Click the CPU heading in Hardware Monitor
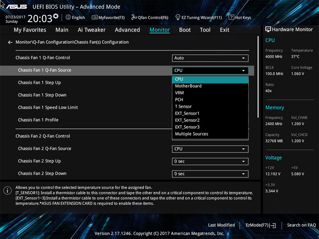The height and width of the screenshot is (239, 319). pyautogui.click(x=270, y=40)
